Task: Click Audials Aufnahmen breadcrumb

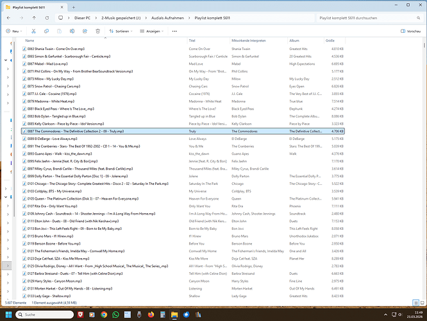Action: coord(167,18)
